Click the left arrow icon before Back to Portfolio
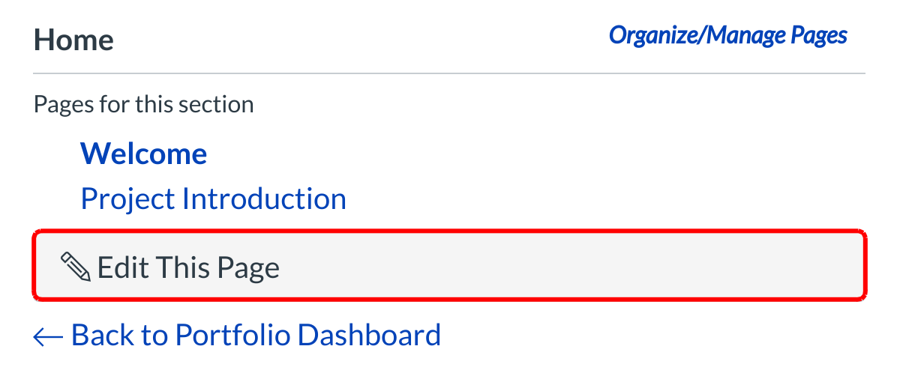The height and width of the screenshot is (373, 897). 49,336
